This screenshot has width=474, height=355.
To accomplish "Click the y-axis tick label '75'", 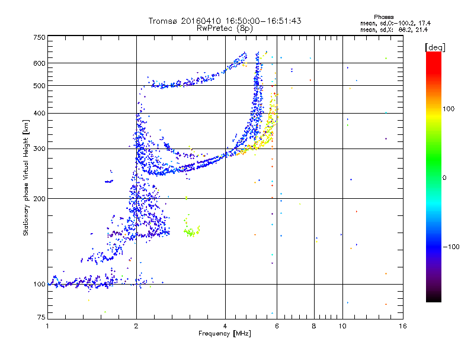I will click(x=41, y=317).
